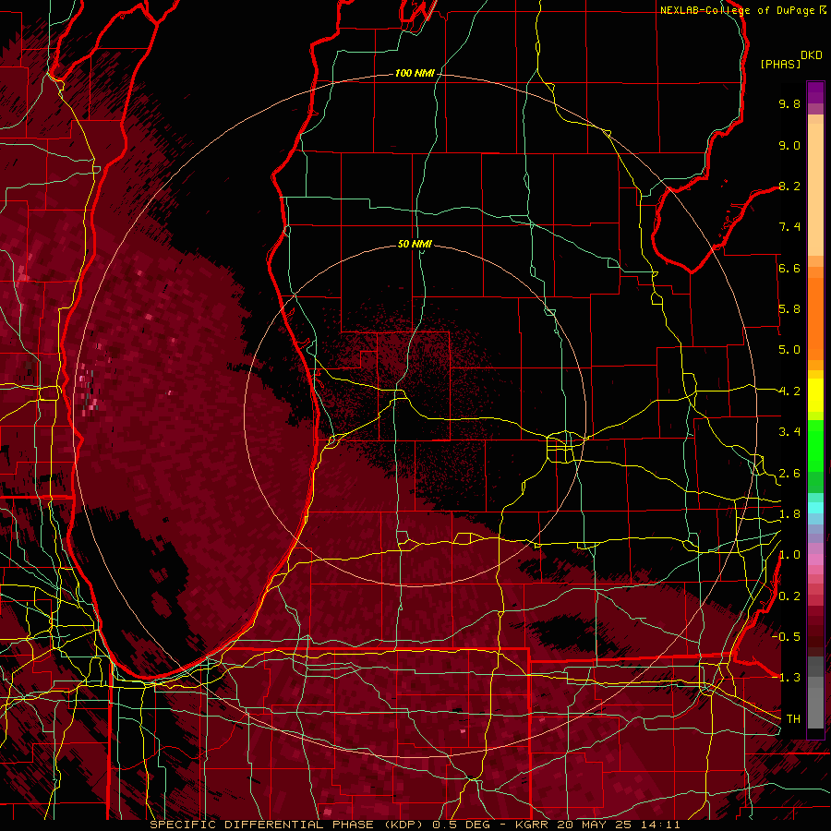This screenshot has height=831, width=831.
Task: Click the 1.8 value on the color scale
Action: coord(789,514)
